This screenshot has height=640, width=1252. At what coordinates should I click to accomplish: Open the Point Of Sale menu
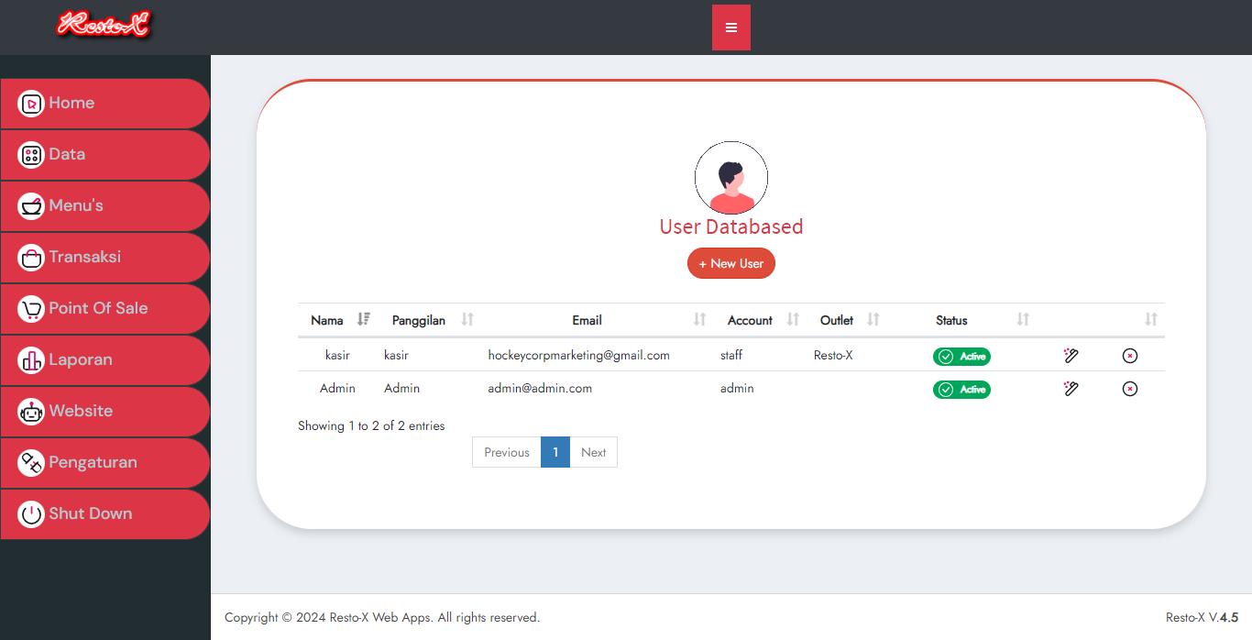click(x=104, y=309)
